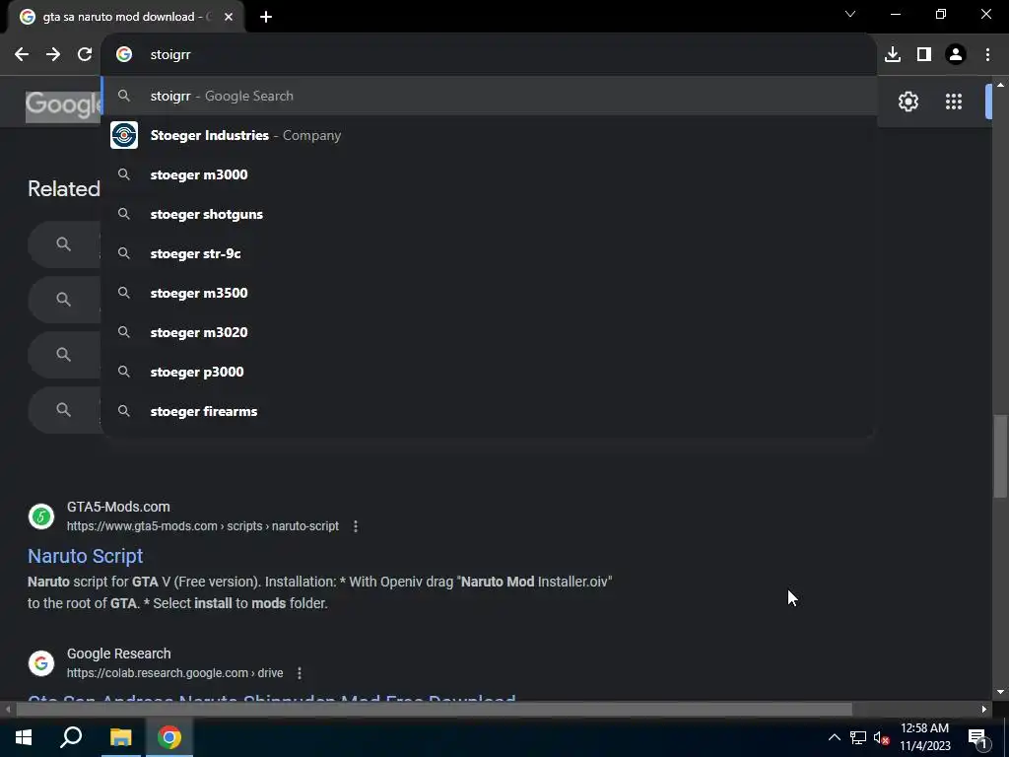1009x757 pixels.
Task: Click the scroll-up arrow of vertical scrollbar
Action: (1000, 85)
